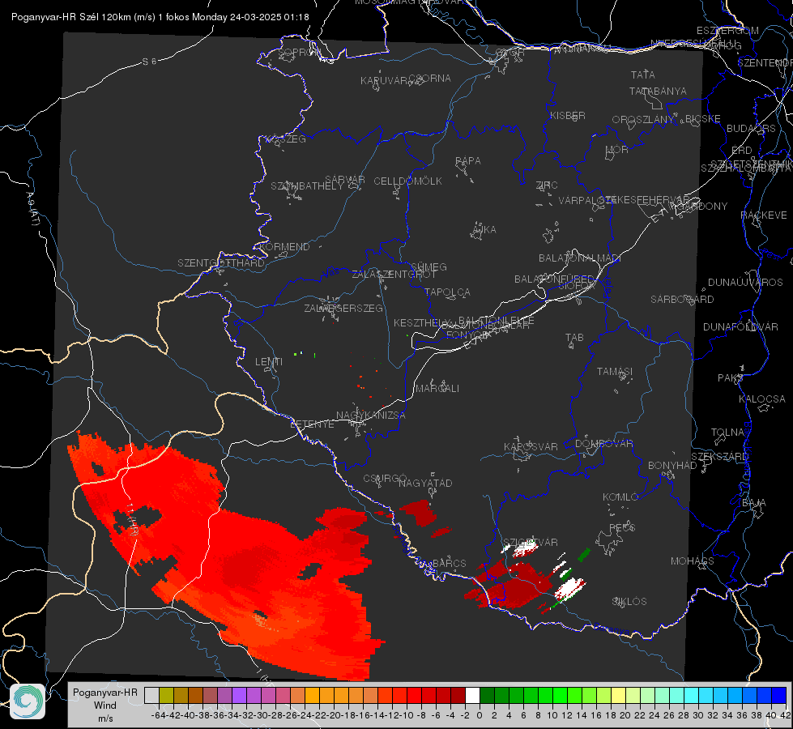793x729 pixels.
Task: Click the LENTI town label
Action: (269, 362)
